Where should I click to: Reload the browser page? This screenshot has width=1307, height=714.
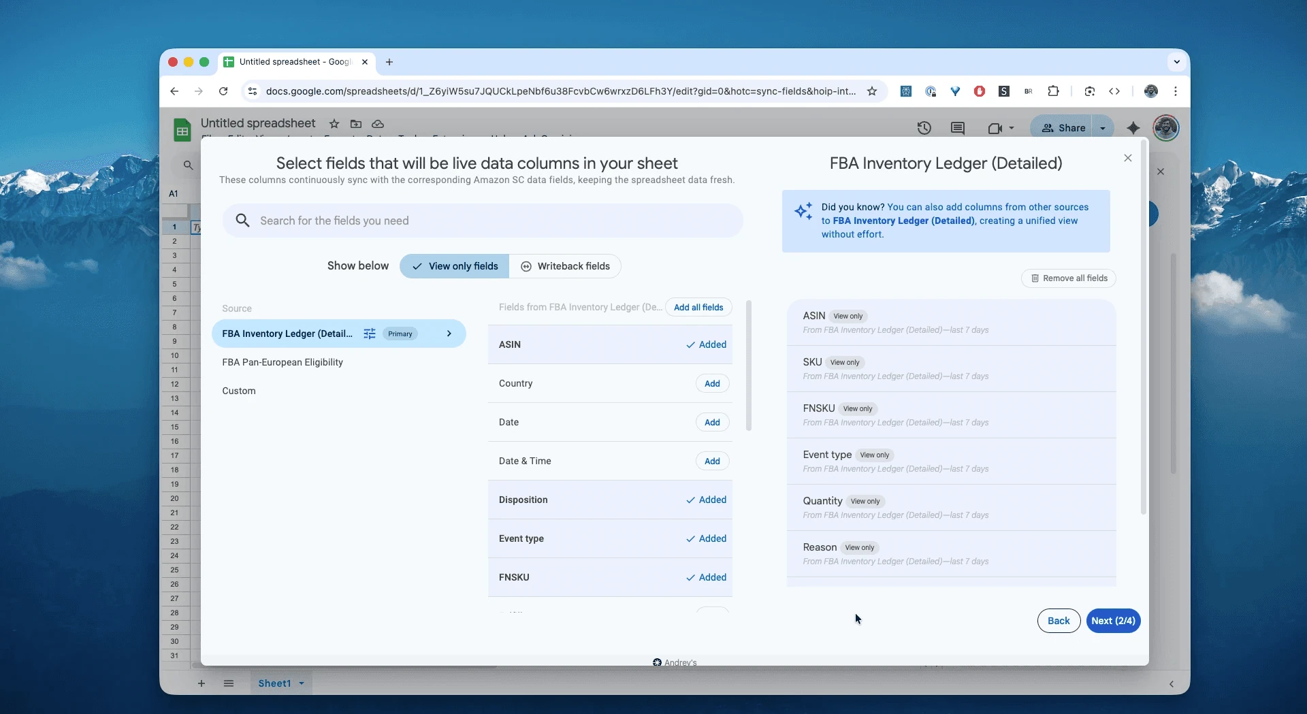point(223,91)
